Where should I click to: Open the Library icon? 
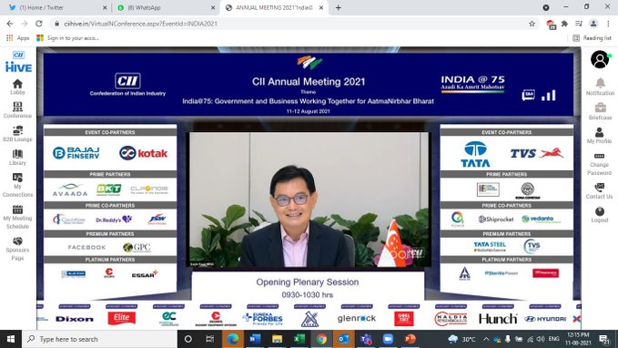[17, 154]
